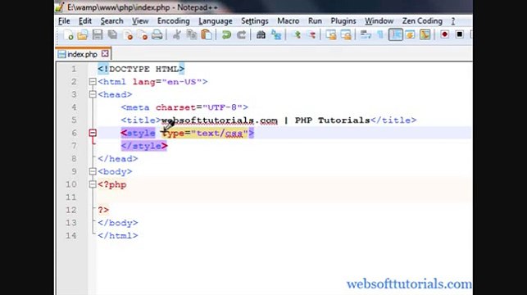This screenshot has height=295, width=527.
Task: Collapse the body fold marker on line 9
Action: pyautogui.click(x=93, y=172)
